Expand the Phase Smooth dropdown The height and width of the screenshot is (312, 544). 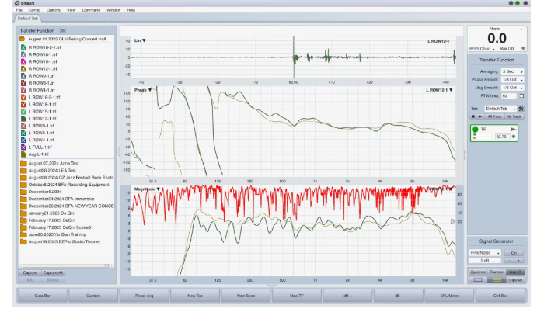[513, 80]
